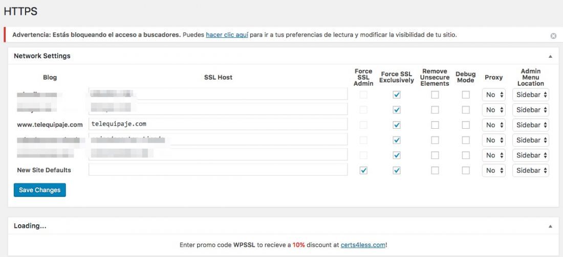Enable Debug Mode for www.telequipaje.com
Image resolution: width=563 pixels, height=257 pixels.
[x=466, y=125]
